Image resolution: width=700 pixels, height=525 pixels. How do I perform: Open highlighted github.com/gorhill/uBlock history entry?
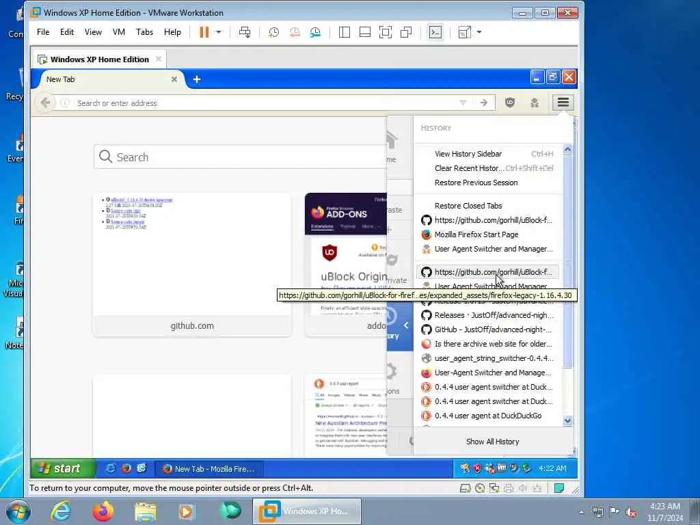(488, 272)
